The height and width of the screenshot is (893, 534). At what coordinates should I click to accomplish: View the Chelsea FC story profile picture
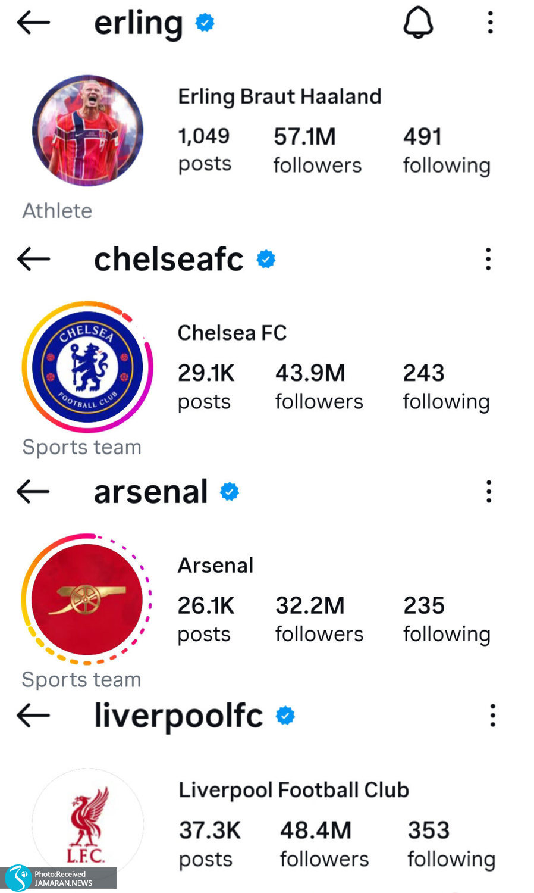tap(87, 367)
